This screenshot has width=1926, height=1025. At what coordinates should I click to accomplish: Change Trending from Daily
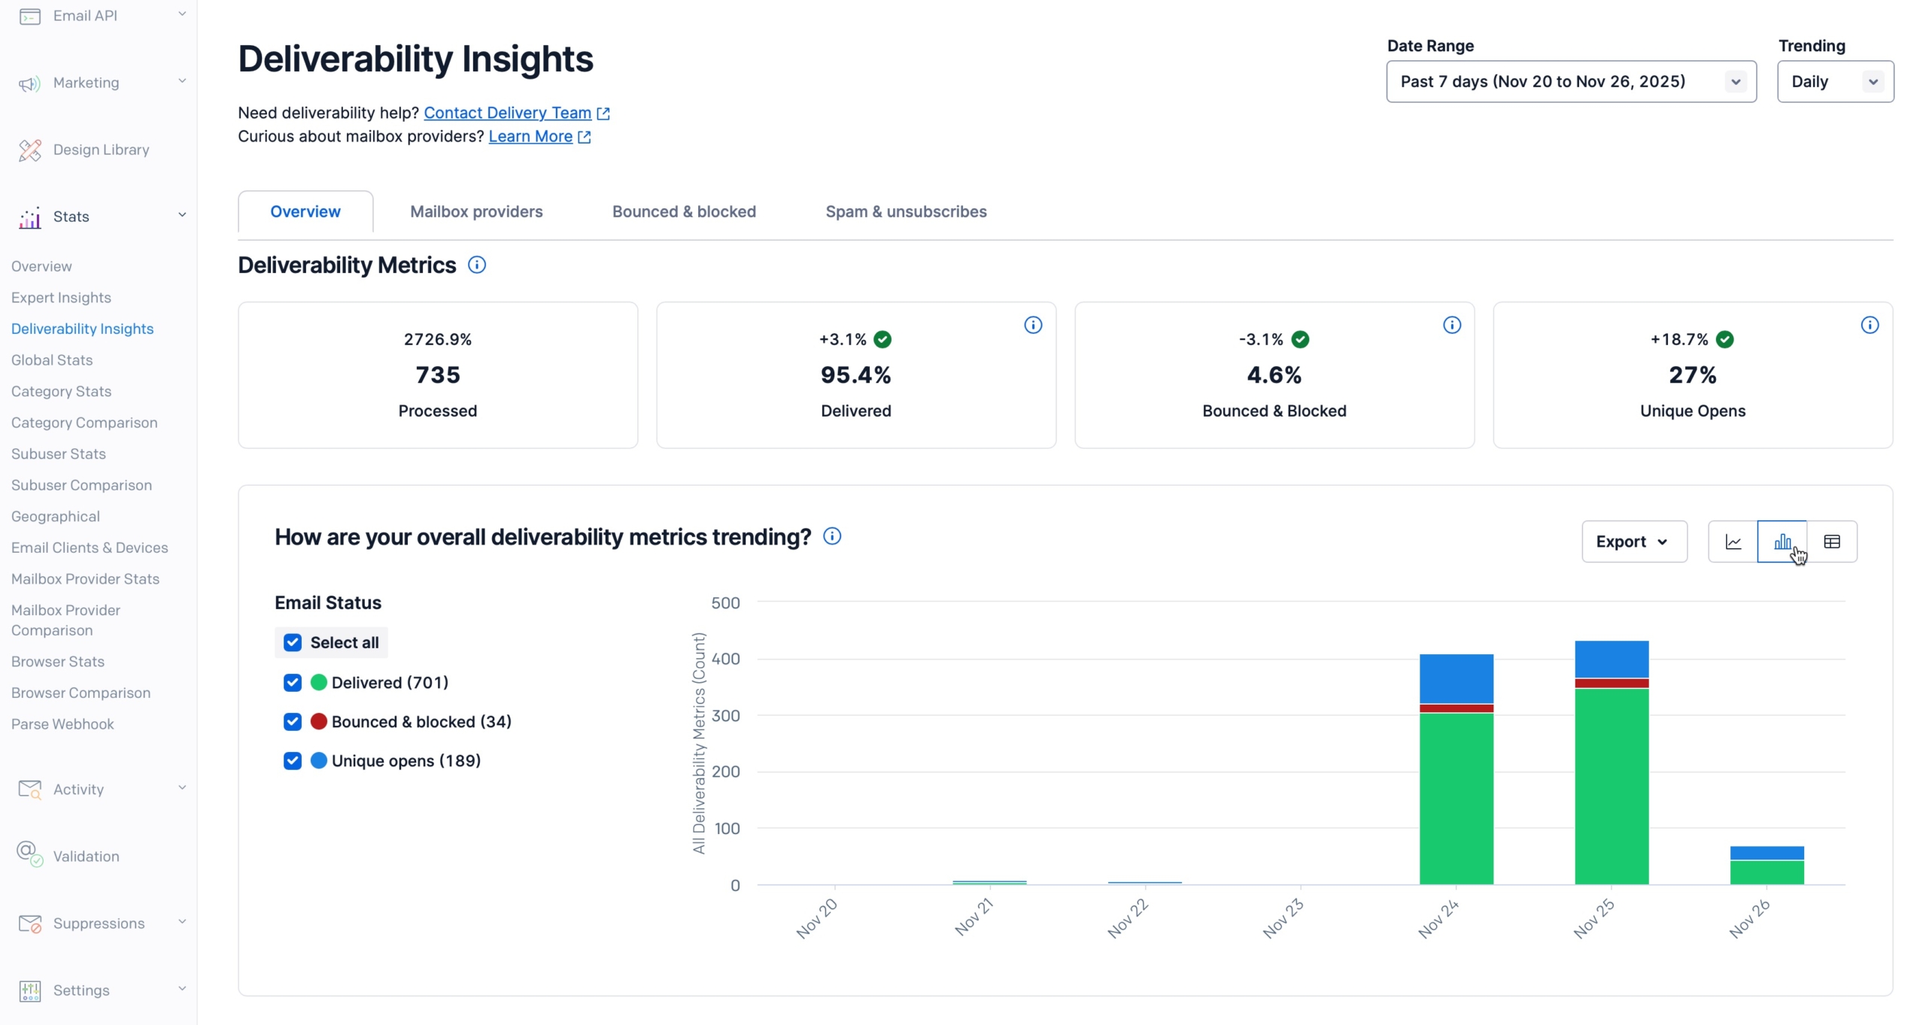(1835, 81)
